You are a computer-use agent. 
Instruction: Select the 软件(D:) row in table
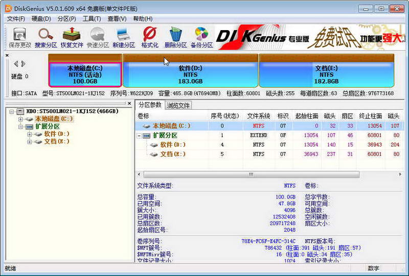click(x=269, y=145)
